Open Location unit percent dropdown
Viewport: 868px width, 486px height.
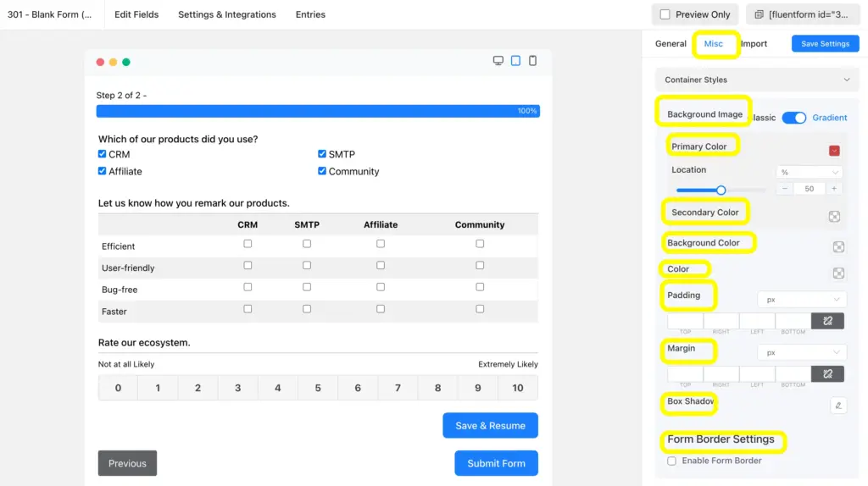click(x=809, y=172)
